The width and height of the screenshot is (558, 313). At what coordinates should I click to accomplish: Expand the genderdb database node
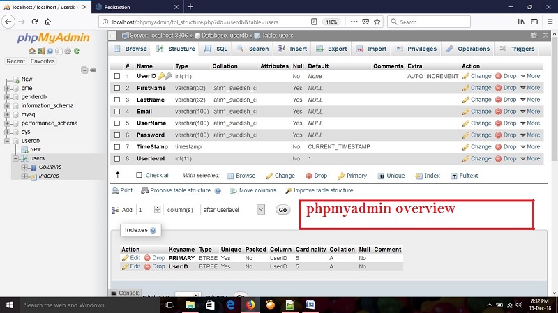pyautogui.click(x=7, y=97)
